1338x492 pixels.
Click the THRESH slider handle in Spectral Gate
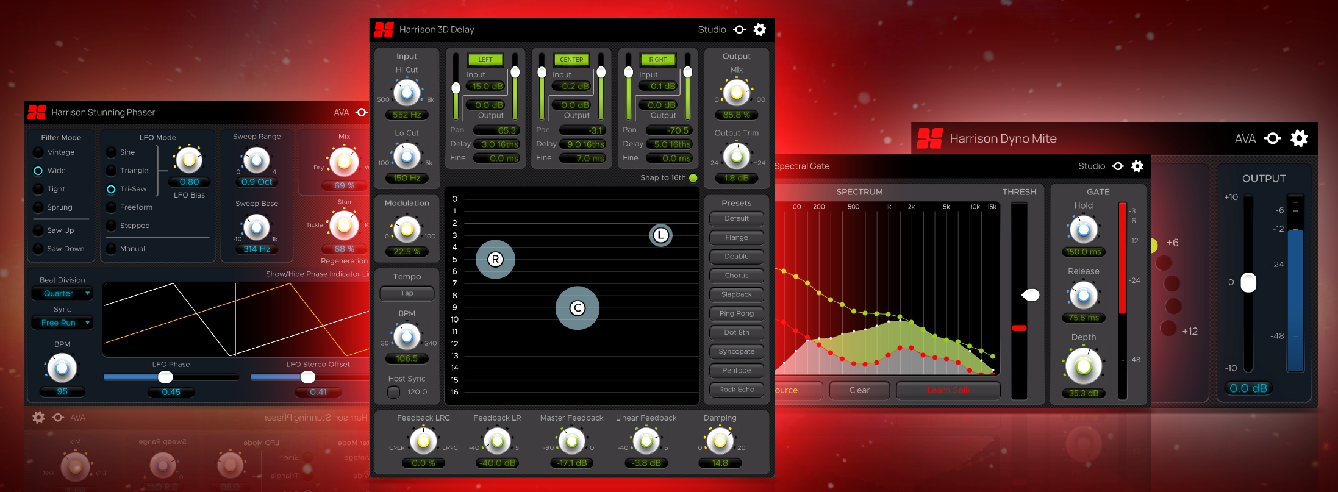(1030, 295)
